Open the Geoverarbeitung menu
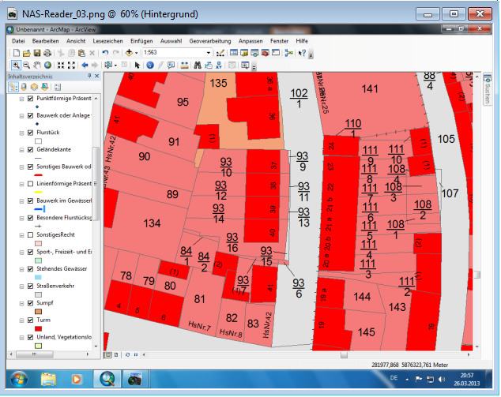 click(x=209, y=40)
